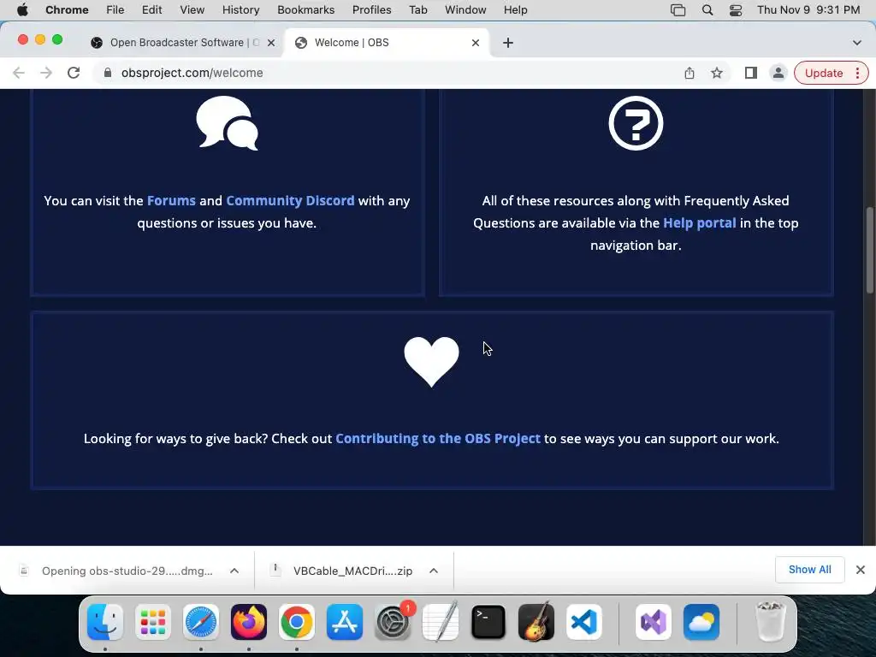The width and height of the screenshot is (876, 657).
Task: Click the page vertical scrollbar
Action: click(870, 250)
